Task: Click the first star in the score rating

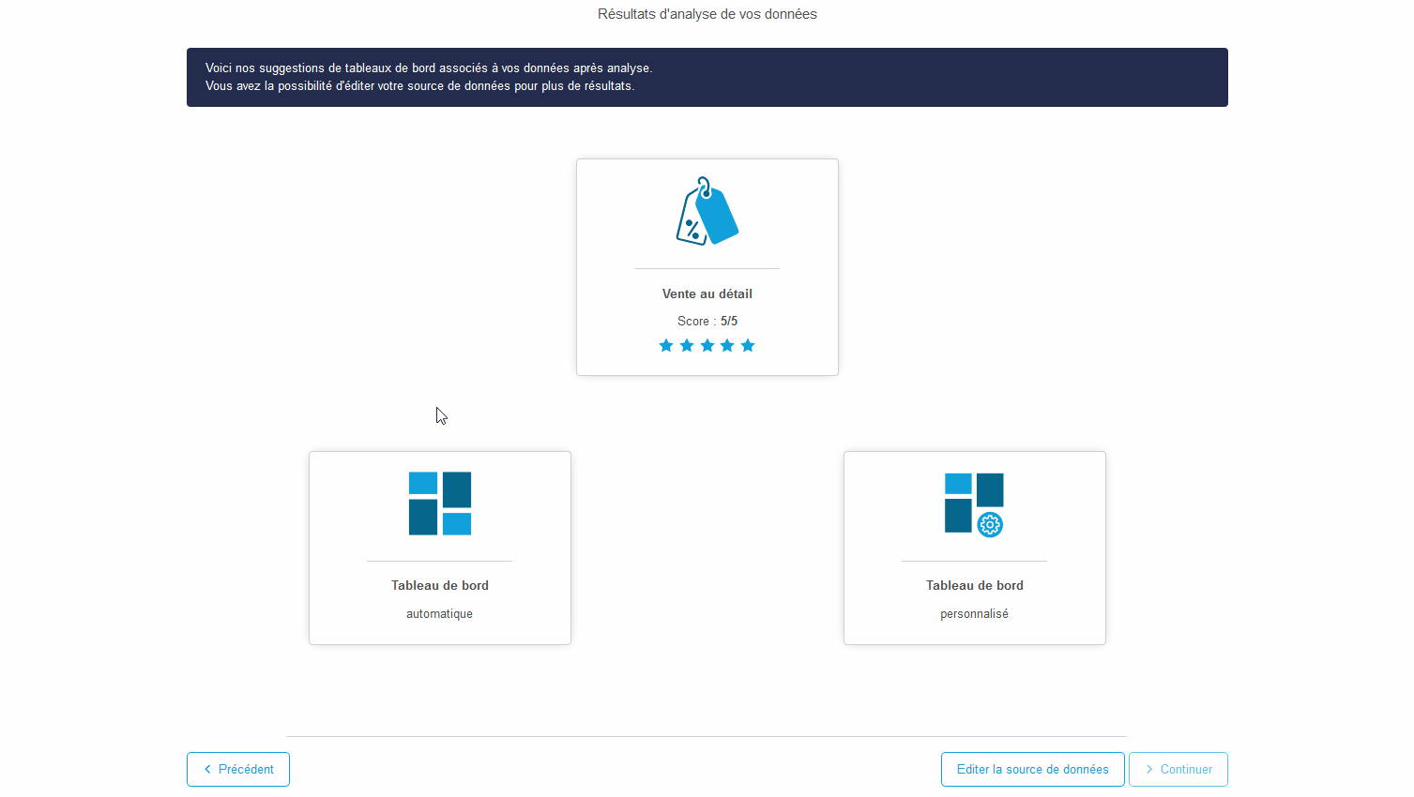Action: click(x=666, y=346)
